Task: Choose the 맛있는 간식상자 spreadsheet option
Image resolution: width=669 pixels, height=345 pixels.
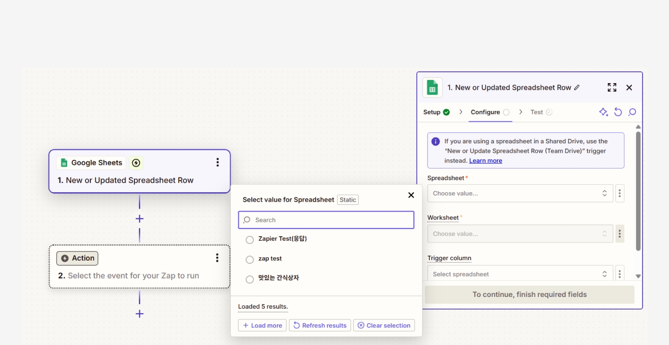Action: click(250, 279)
